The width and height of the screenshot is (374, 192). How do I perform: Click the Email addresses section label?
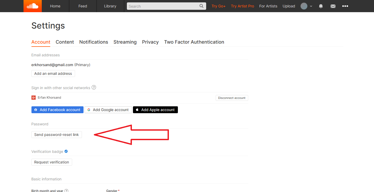point(45,55)
